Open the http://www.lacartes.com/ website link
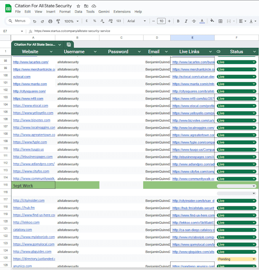The width and height of the screenshot is (259, 270). [30, 62]
